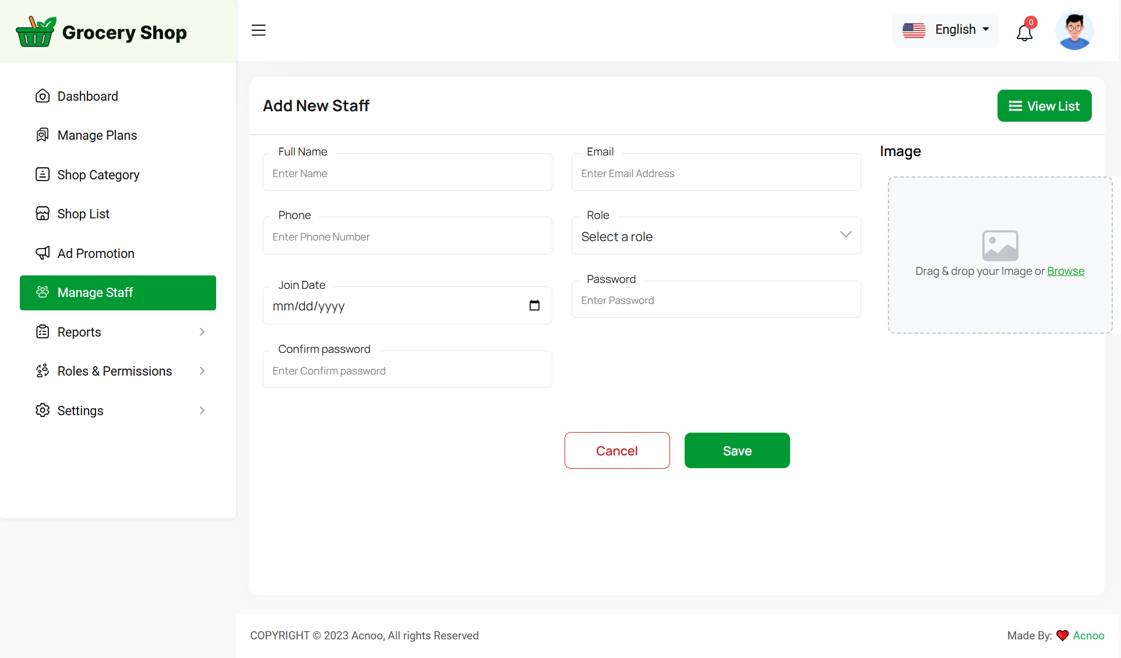Go to Manage Plans in the sidebar

97,135
